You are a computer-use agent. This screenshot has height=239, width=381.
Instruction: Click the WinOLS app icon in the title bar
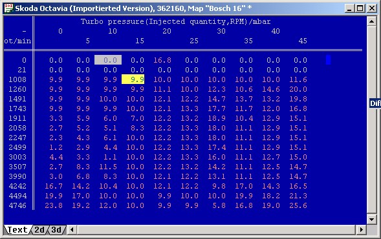[x=8, y=8]
